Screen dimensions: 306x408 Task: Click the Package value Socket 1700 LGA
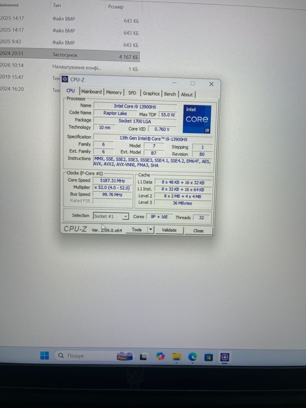[x=135, y=121]
